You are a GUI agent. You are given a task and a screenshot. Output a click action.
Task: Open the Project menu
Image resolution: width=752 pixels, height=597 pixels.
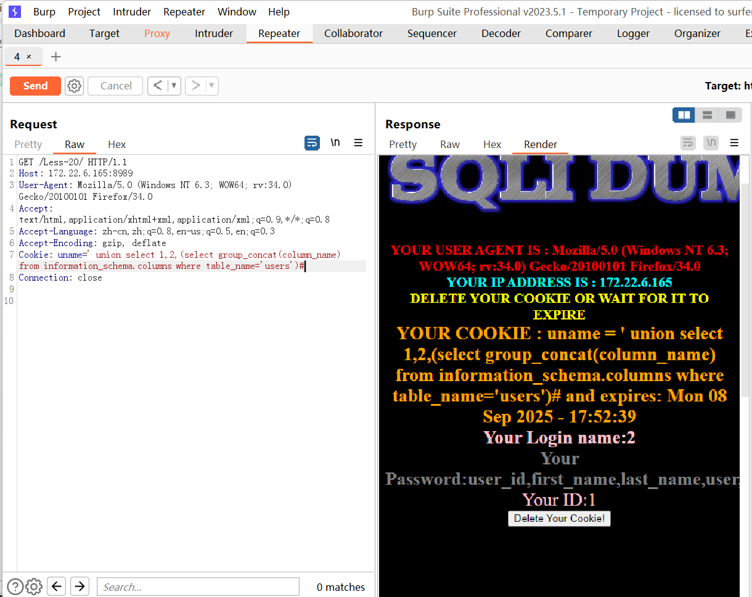tap(84, 12)
